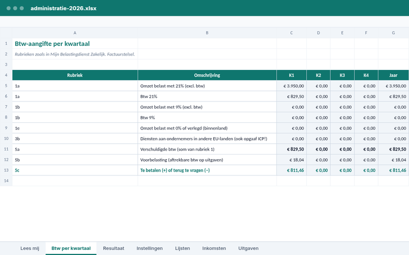This screenshot has width=409, height=255.
Task: Select row 13 header
Action: pos(6,170)
